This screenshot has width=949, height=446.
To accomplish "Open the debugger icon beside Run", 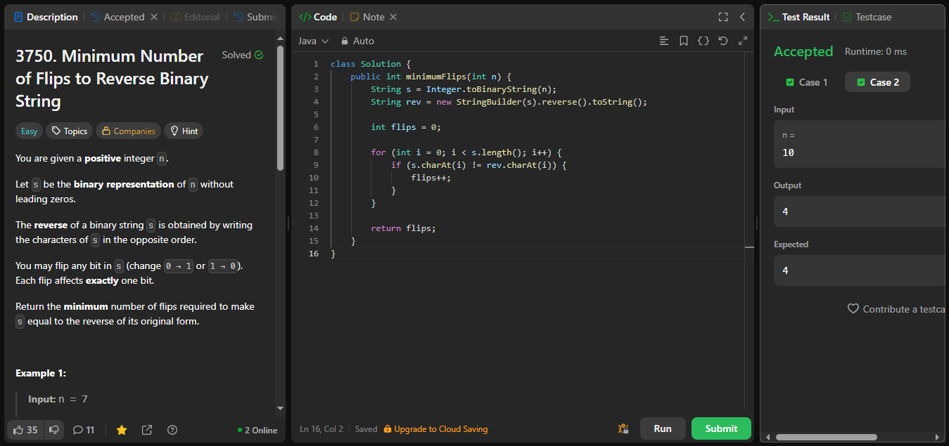I will tap(623, 428).
